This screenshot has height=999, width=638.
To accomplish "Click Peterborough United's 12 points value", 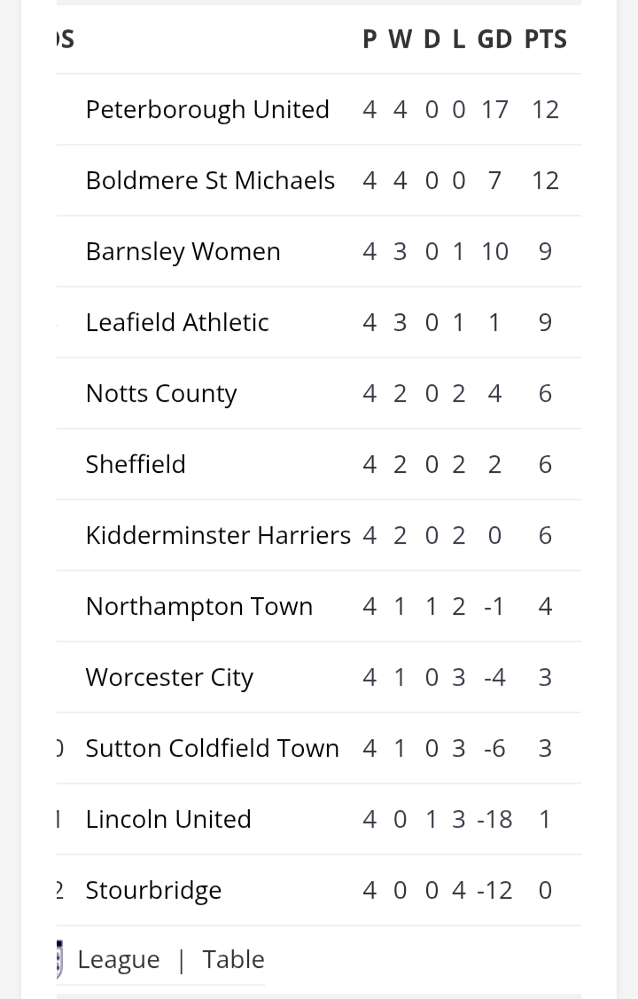I will pos(545,109).
